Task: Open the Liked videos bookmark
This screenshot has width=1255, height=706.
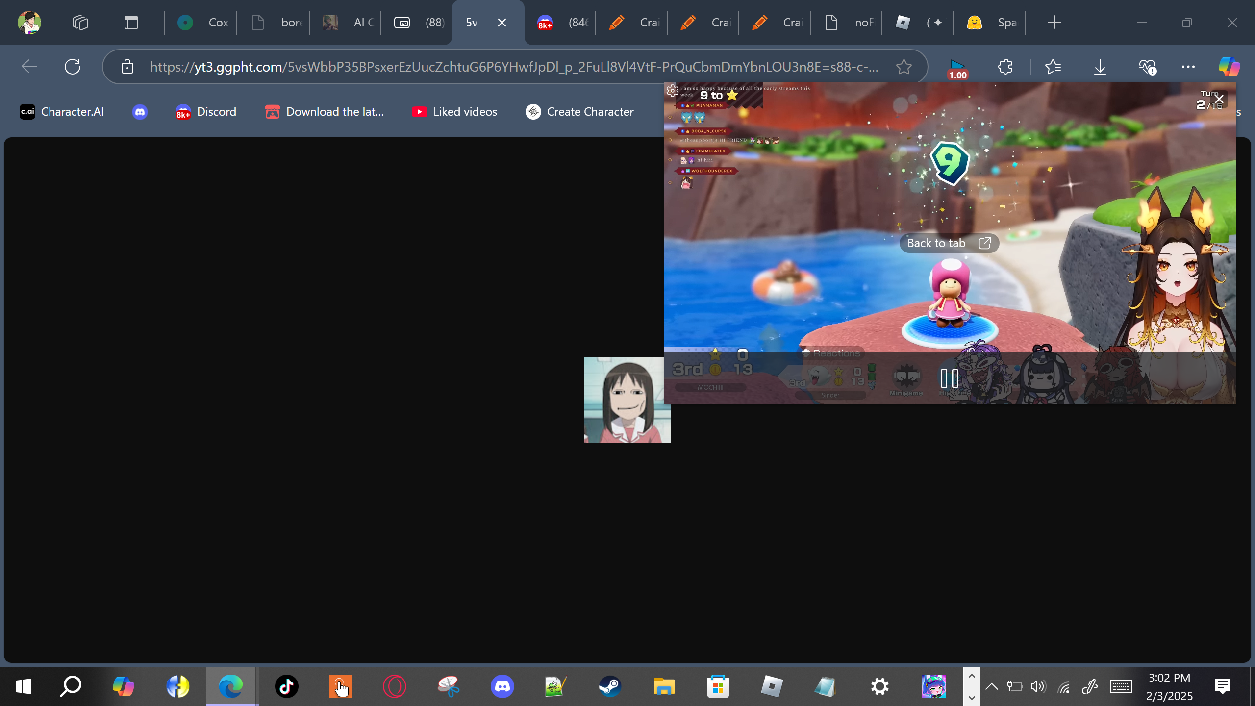Action: click(x=454, y=112)
